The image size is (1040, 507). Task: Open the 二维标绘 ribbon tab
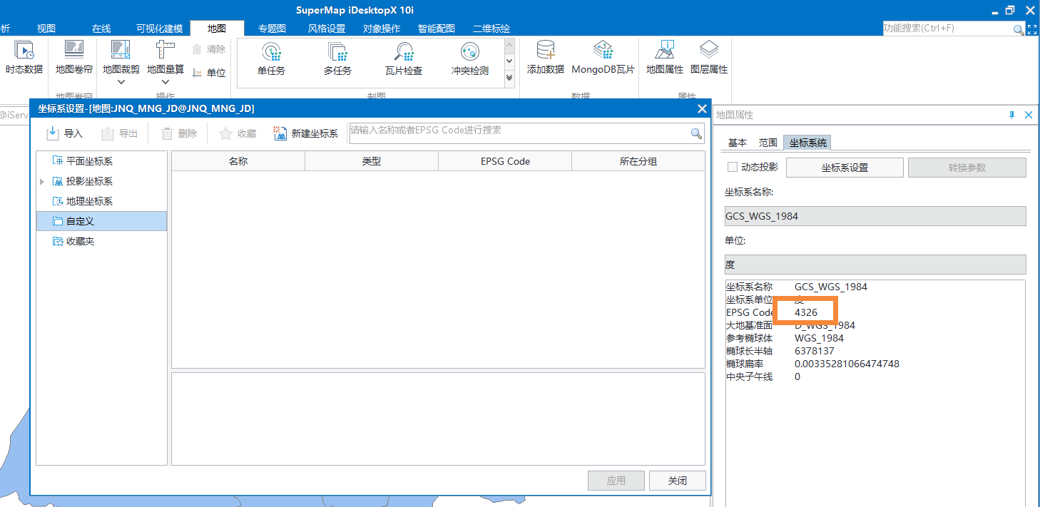point(491,29)
